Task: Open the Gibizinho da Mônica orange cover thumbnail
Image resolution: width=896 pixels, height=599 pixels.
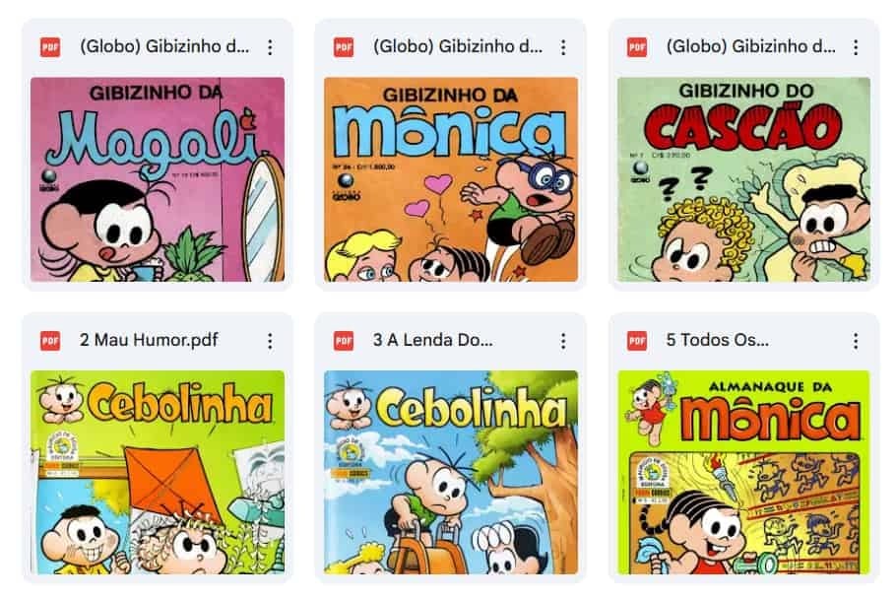Action: pyautogui.click(x=451, y=179)
